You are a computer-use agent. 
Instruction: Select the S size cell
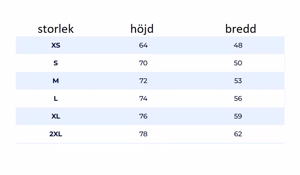pos(56,63)
